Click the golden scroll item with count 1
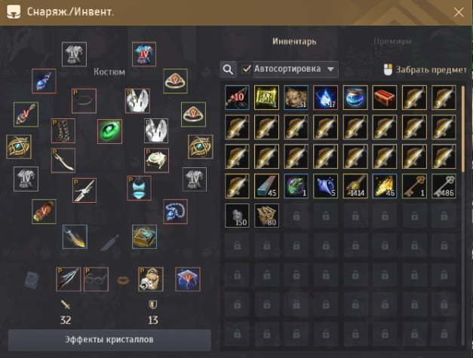 [266, 97]
